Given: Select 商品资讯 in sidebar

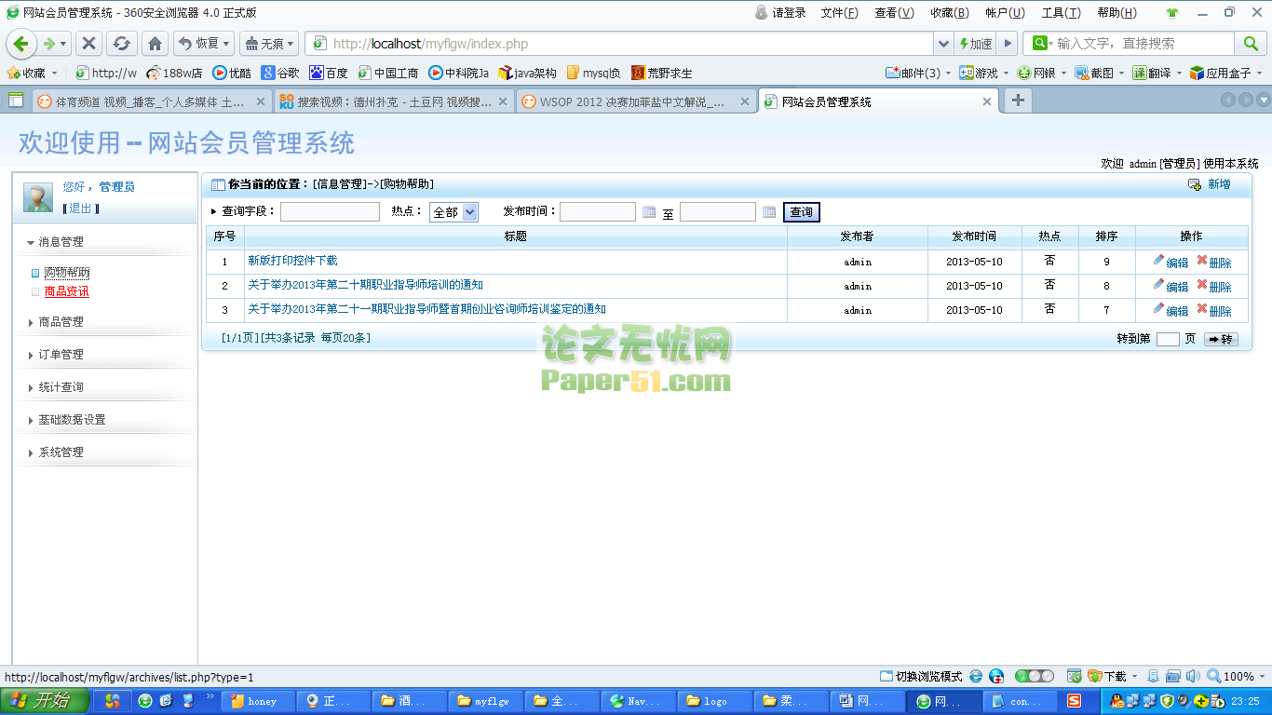Looking at the screenshot, I should click(67, 291).
